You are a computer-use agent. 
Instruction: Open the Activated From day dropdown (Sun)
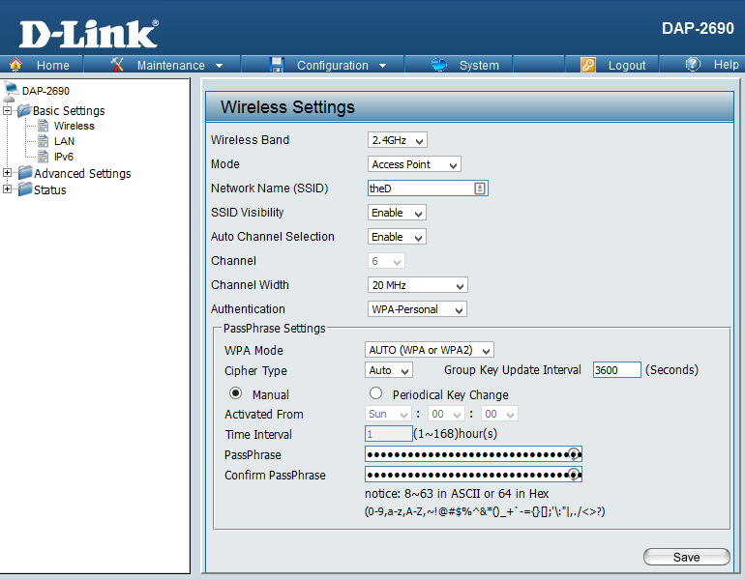pos(388,414)
